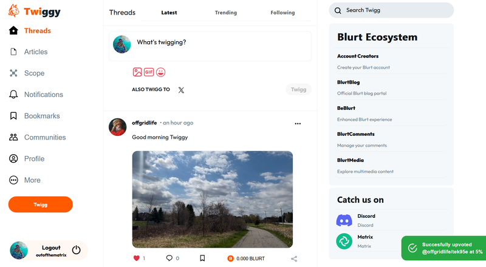Click the upvote success checkmark icon
486x267 pixels.
pyautogui.click(x=412, y=248)
